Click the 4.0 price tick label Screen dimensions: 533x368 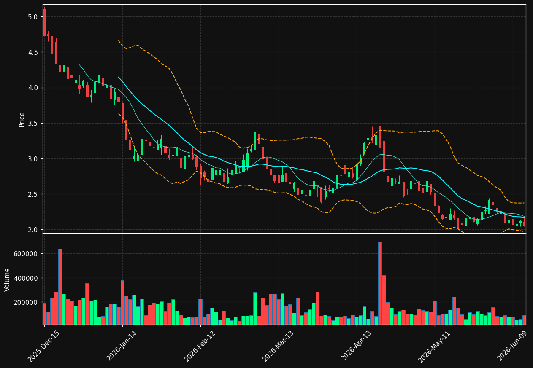(33, 88)
